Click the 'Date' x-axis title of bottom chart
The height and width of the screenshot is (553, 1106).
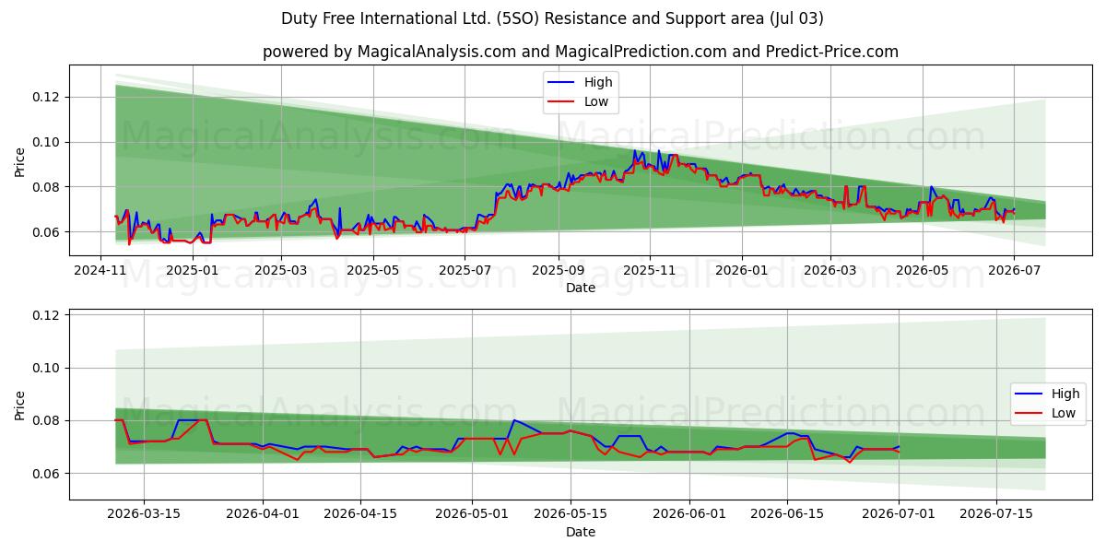tap(581, 532)
